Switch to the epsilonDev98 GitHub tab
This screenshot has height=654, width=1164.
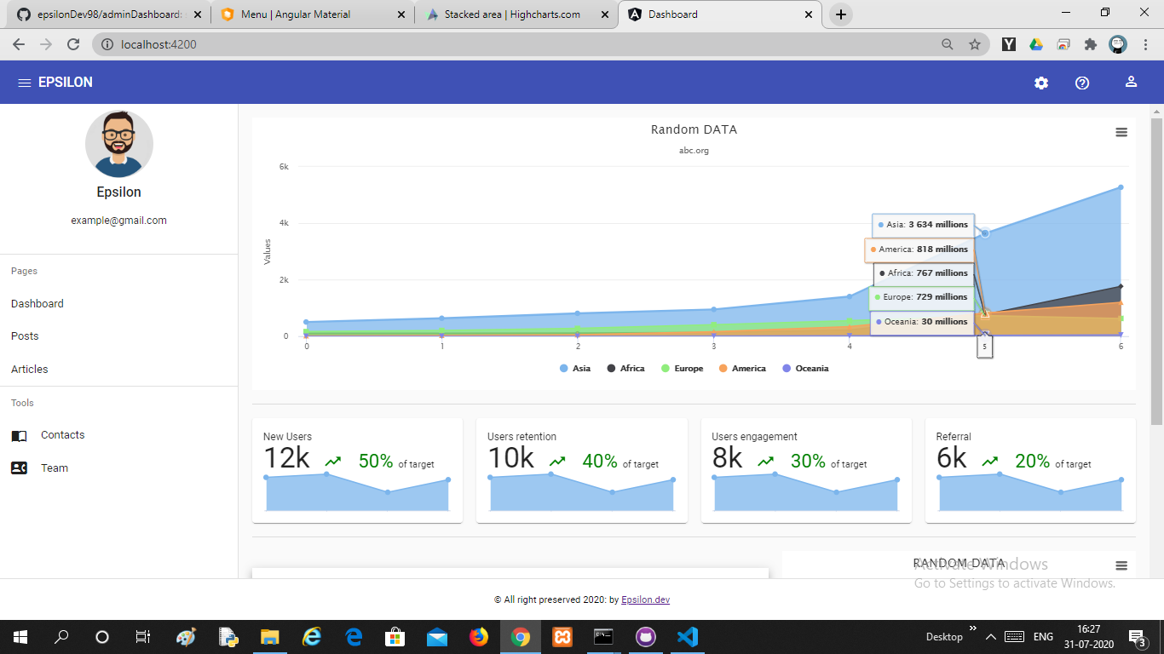pos(111,14)
